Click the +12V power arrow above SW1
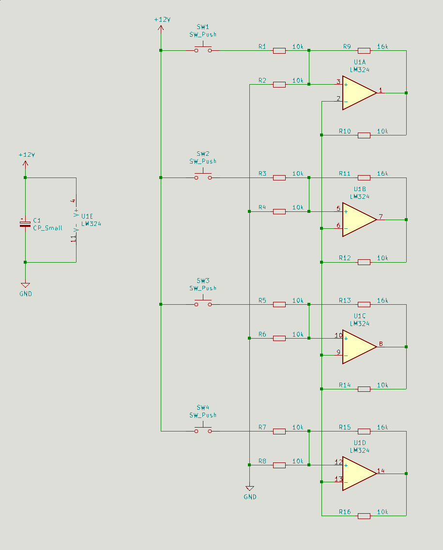 click(161, 27)
